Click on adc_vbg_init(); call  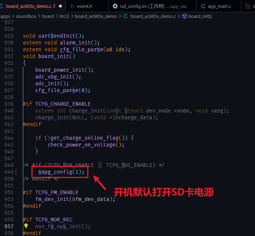tap(58, 77)
